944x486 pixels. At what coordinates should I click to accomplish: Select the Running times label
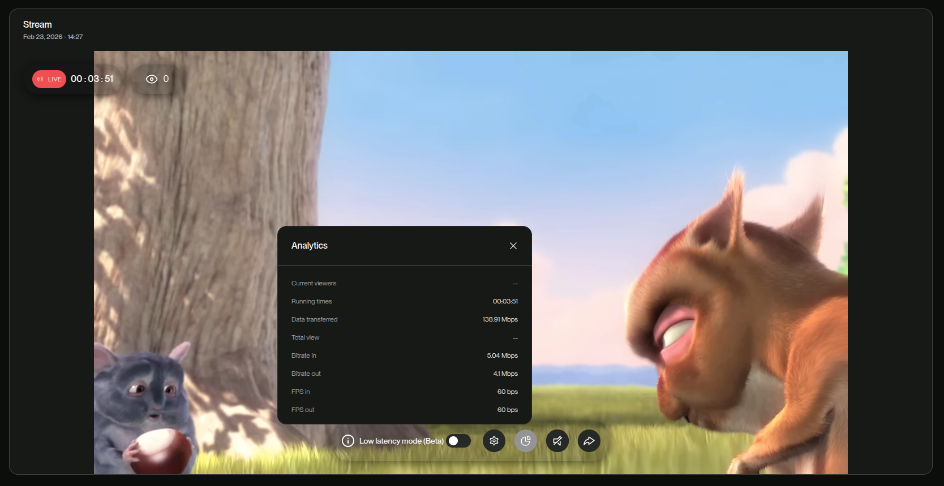click(312, 301)
